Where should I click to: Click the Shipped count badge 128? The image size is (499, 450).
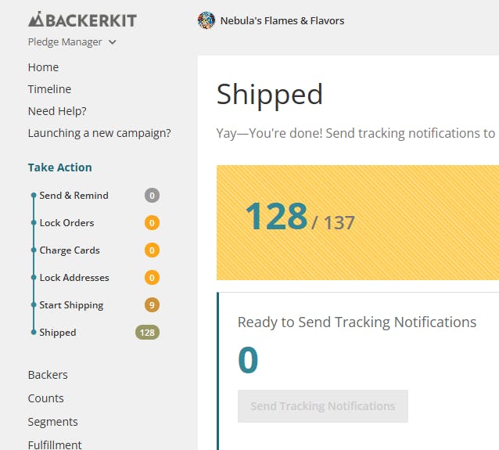(x=147, y=333)
